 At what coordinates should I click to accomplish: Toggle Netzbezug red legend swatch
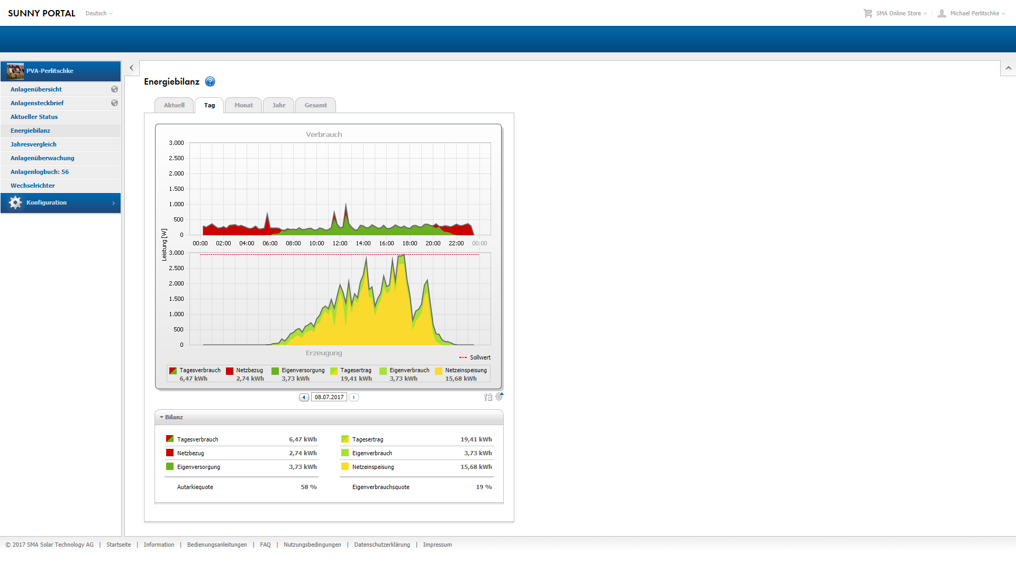tap(230, 371)
